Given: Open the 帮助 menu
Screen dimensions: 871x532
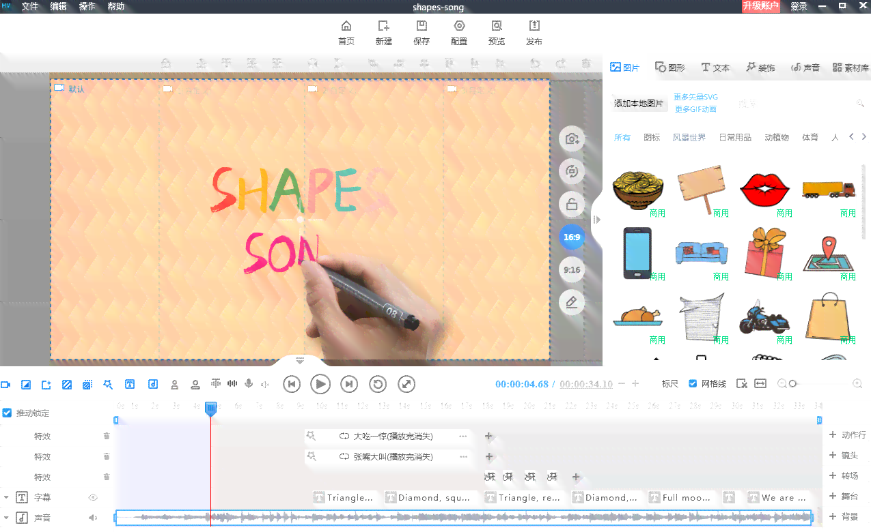Looking at the screenshot, I should tap(116, 7).
